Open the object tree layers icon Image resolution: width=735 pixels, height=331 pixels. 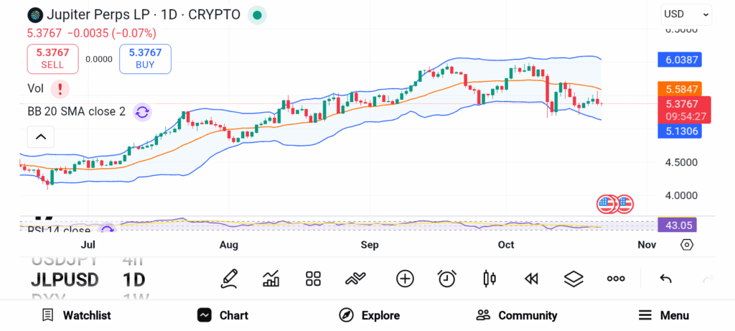pyautogui.click(x=573, y=279)
